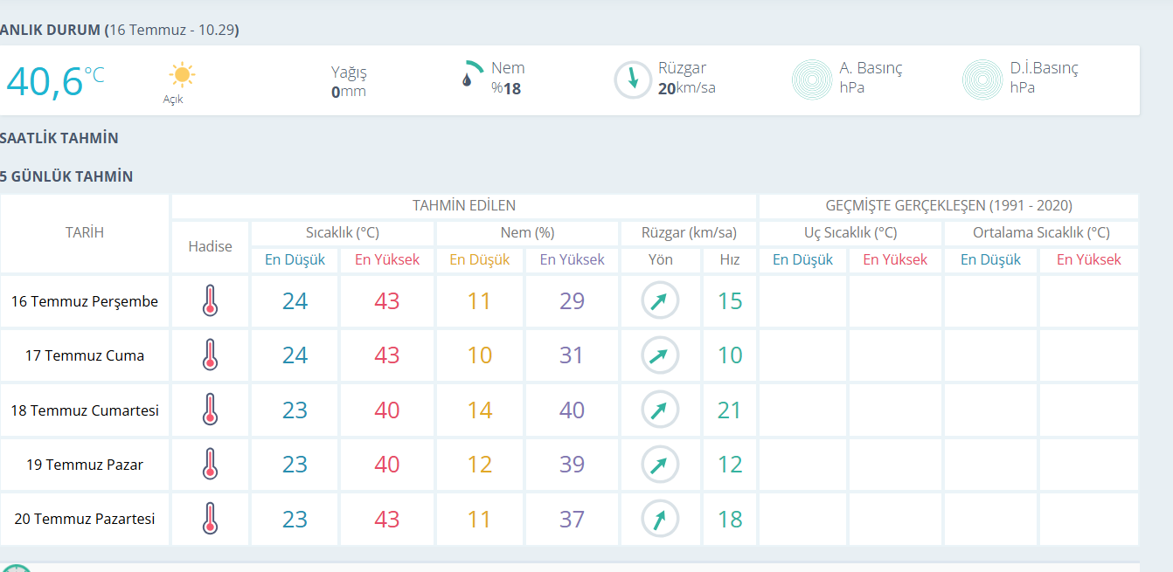
Task: Click the 40,6°C current temperature reading
Action: [x=55, y=79]
